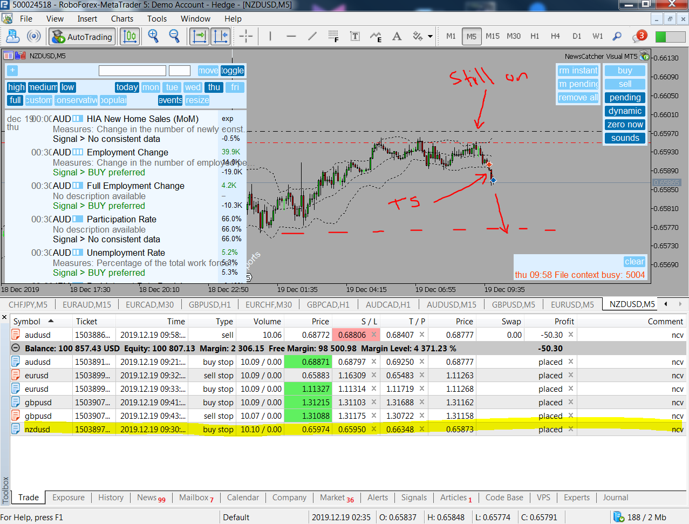Image resolution: width=689 pixels, height=524 pixels.
Task: Click the 'remove all' button
Action: tap(578, 98)
